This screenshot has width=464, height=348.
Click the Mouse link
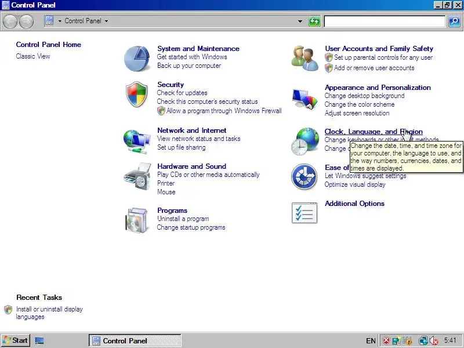pos(166,192)
